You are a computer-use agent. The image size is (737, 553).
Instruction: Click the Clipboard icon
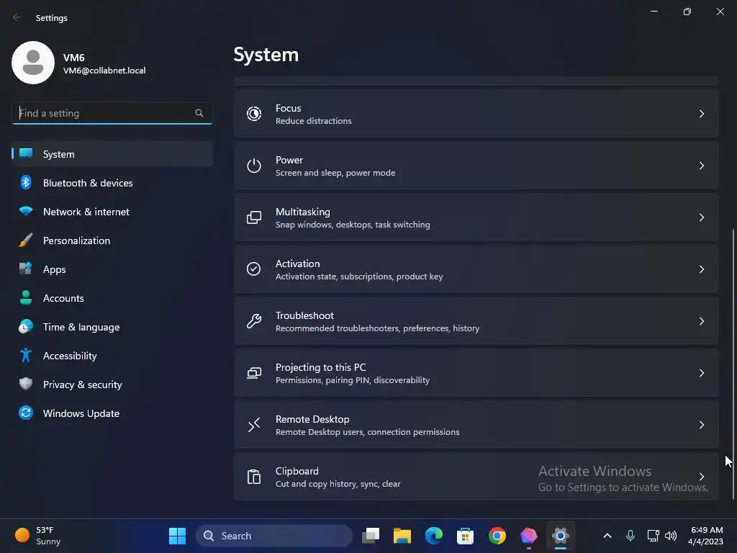click(254, 477)
